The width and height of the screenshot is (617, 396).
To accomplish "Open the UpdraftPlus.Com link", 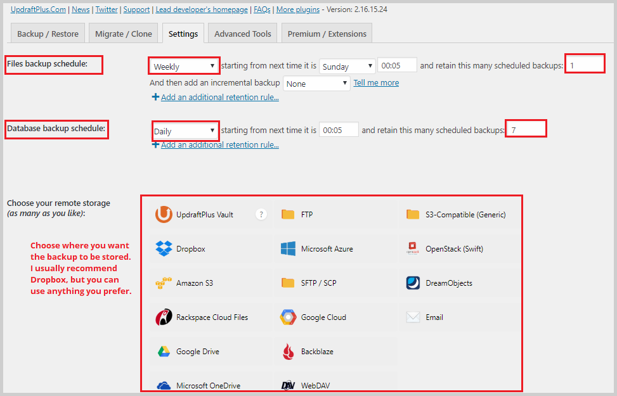I will 38,10.
